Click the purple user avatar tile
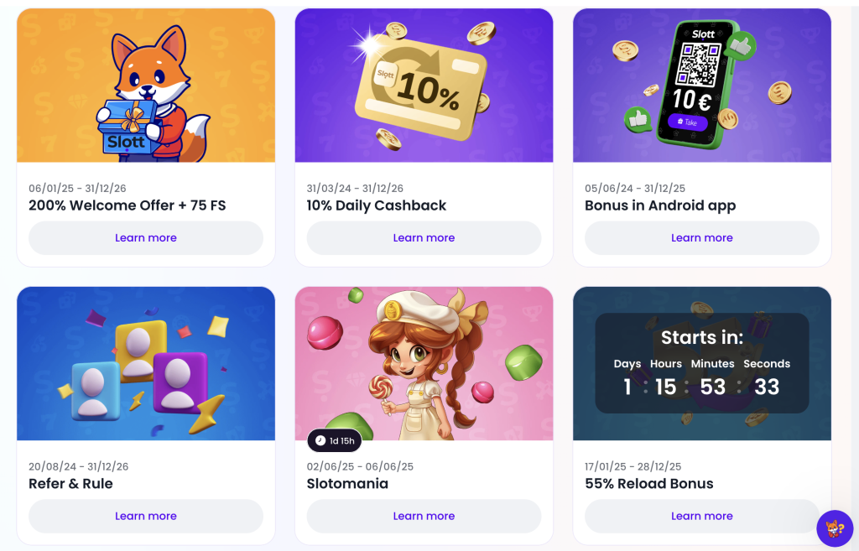 click(180, 382)
